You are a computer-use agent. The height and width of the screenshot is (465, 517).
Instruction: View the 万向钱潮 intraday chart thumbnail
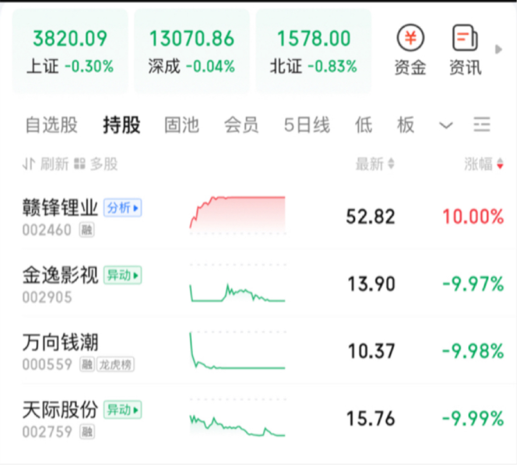[237, 350]
